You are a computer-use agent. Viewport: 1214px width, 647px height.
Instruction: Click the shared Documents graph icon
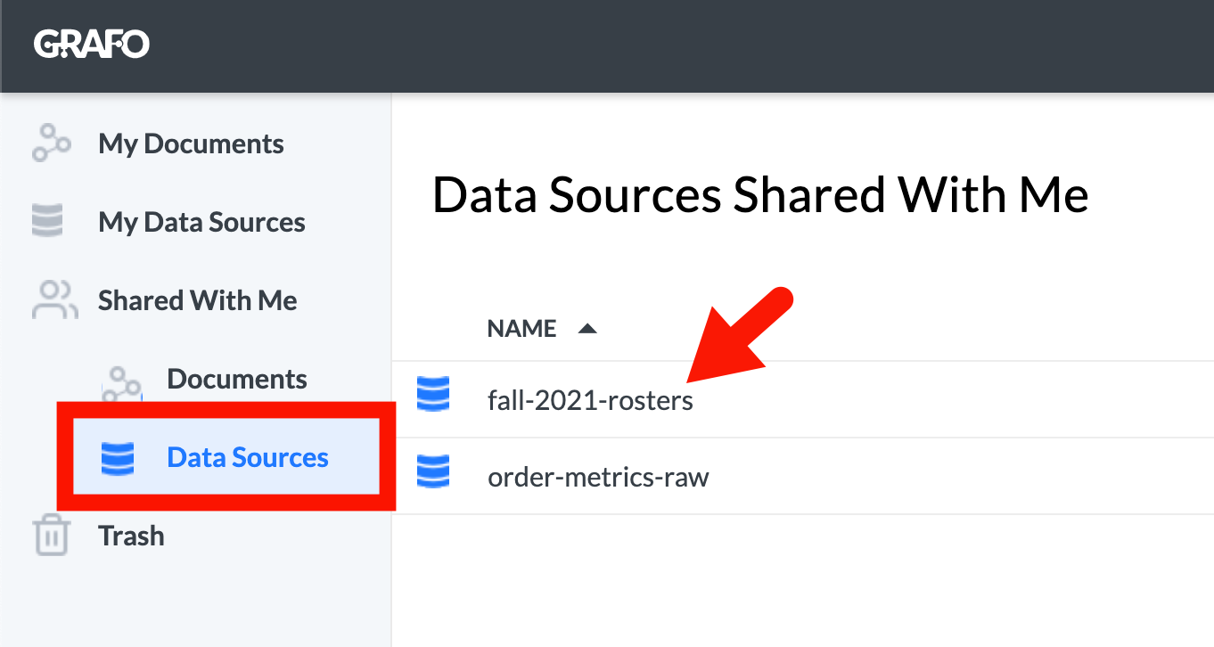122,381
